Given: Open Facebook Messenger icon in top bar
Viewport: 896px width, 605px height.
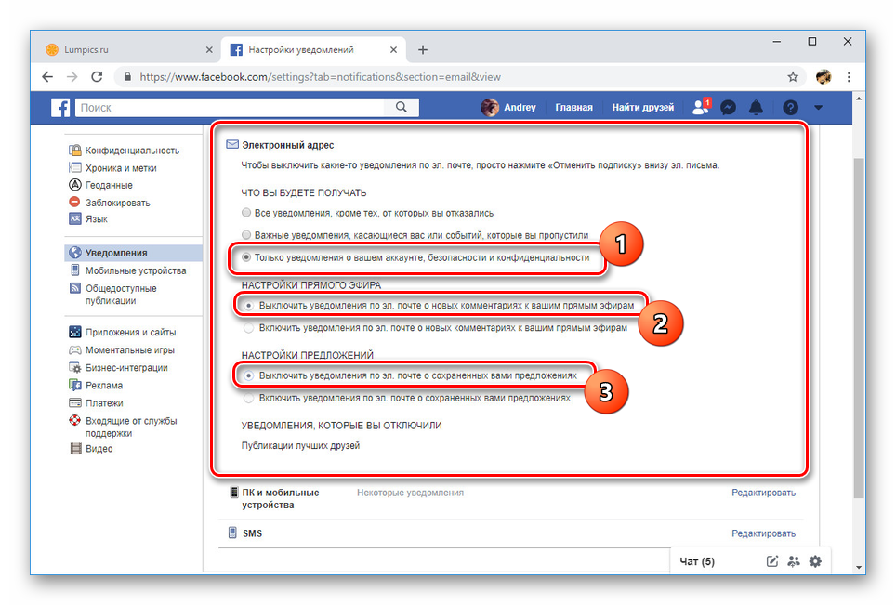Looking at the screenshot, I should pyautogui.click(x=730, y=108).
